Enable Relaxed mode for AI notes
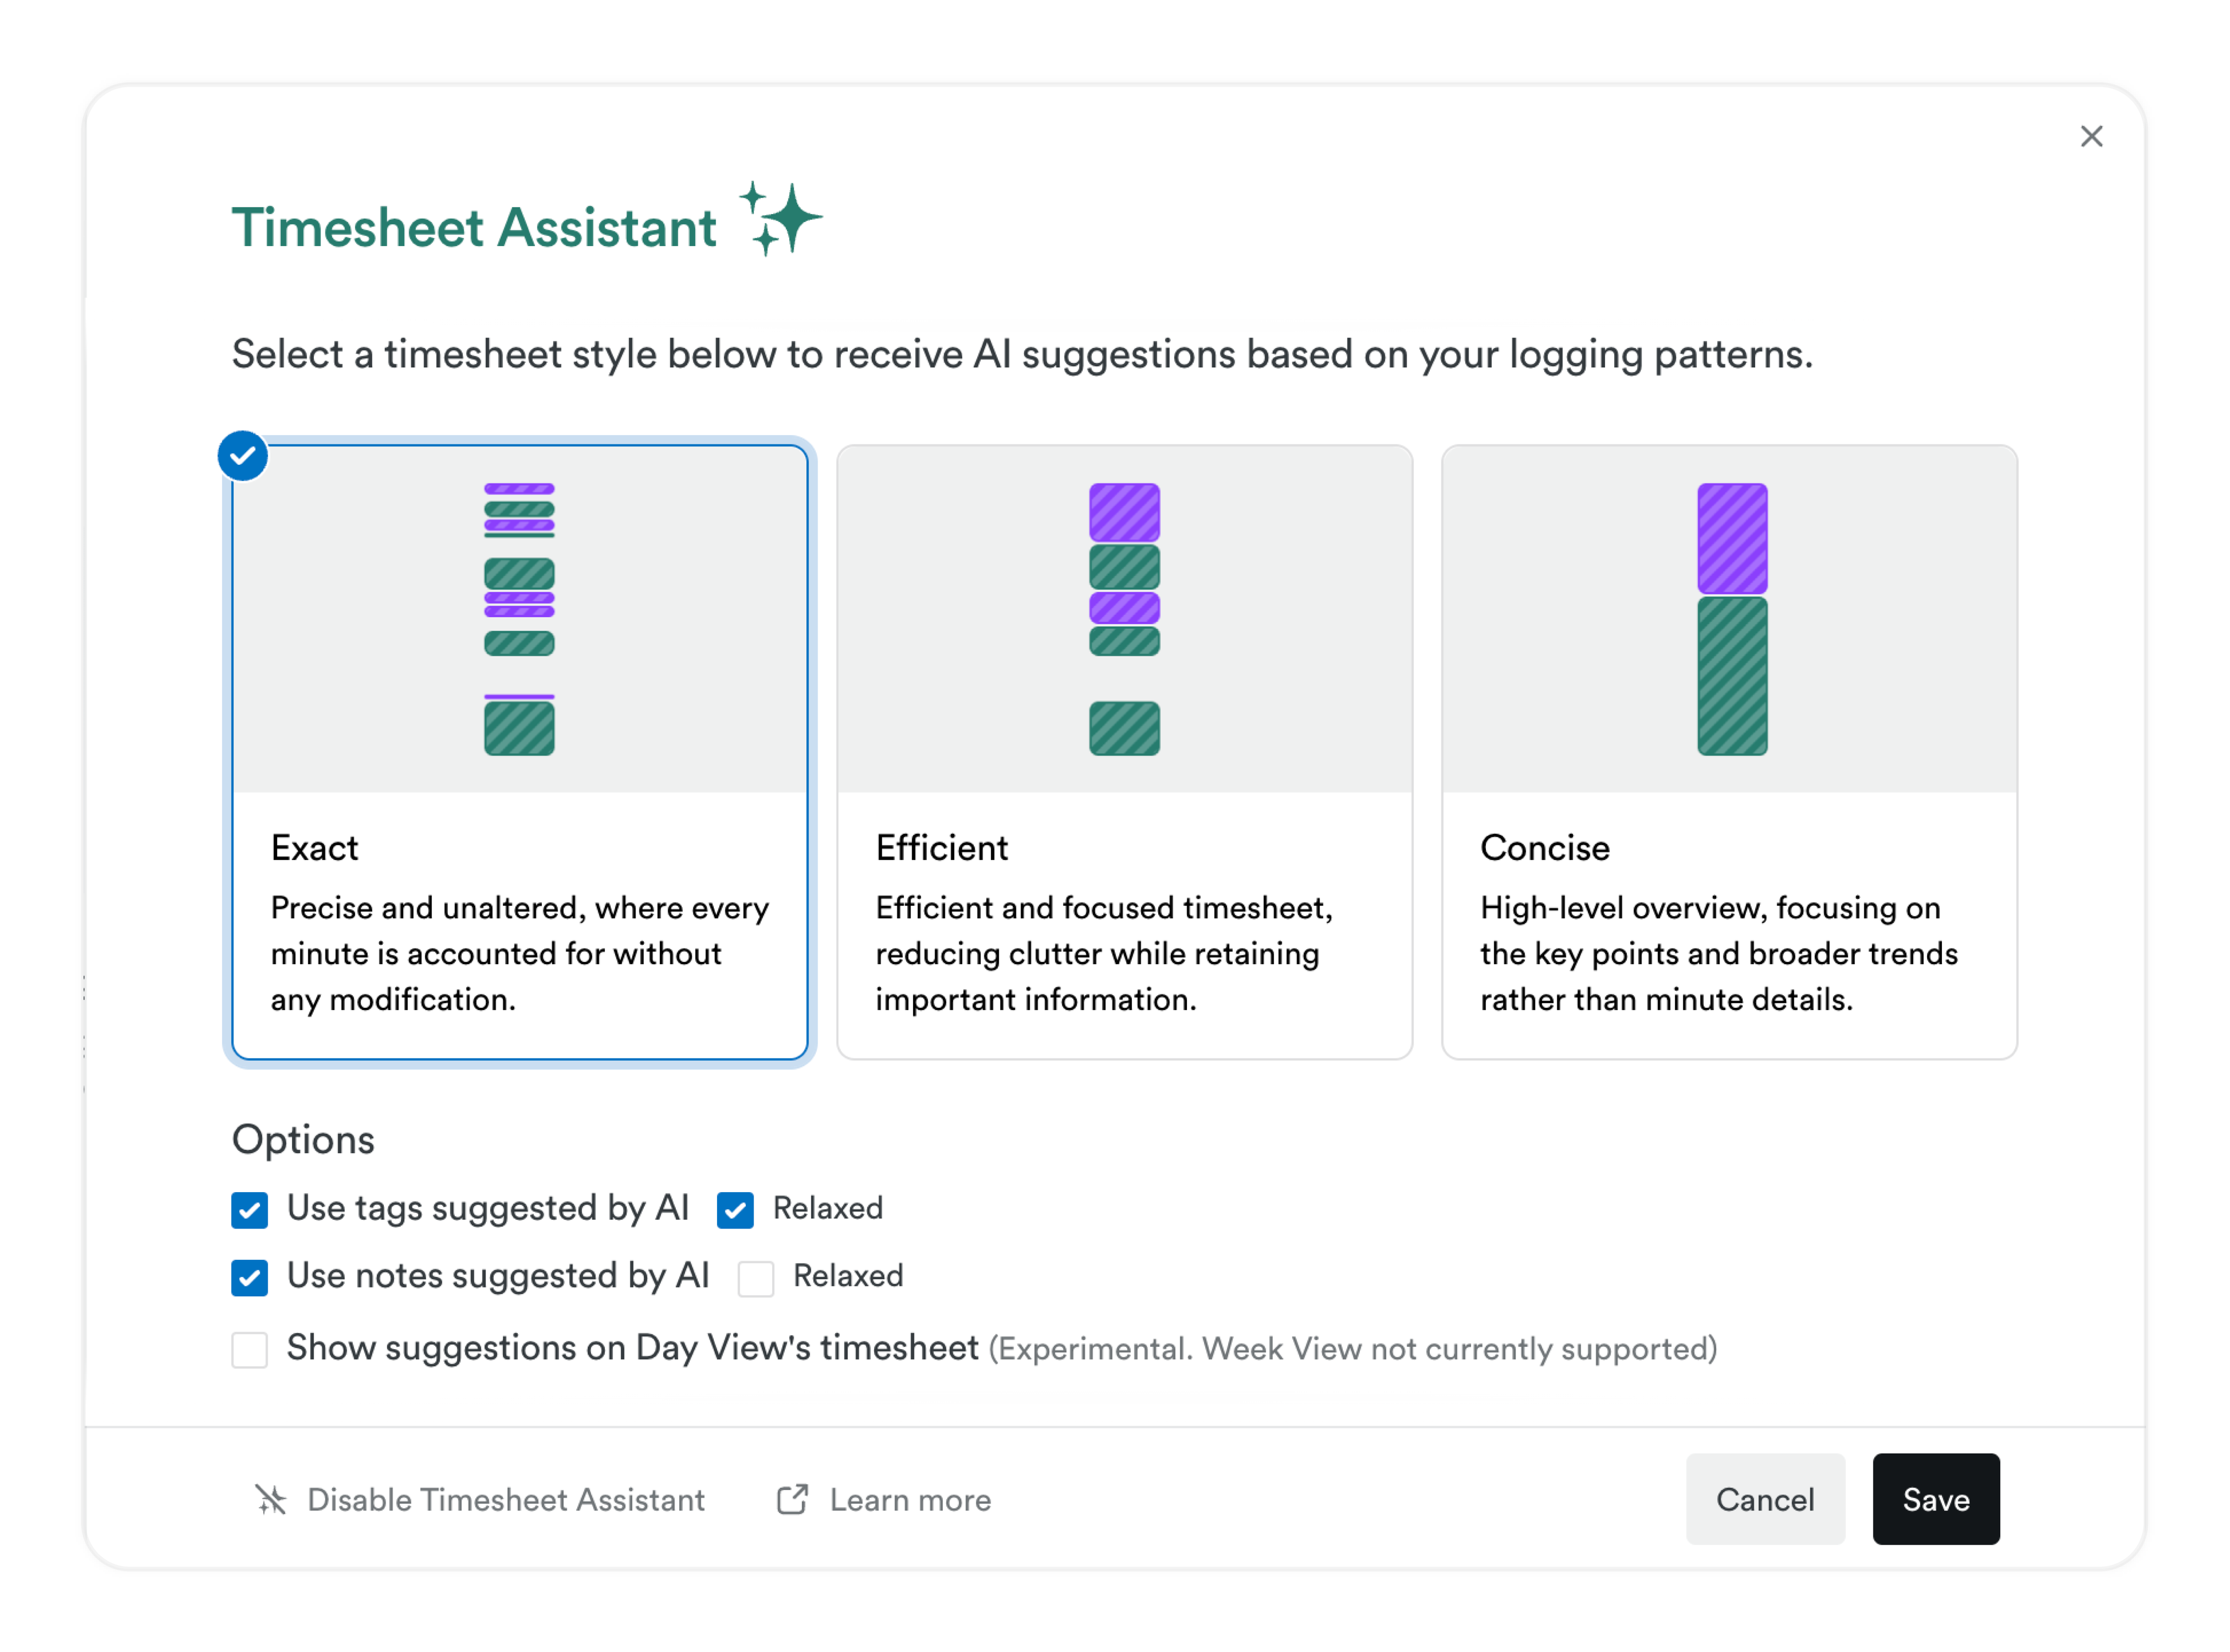 (756, 1277)
